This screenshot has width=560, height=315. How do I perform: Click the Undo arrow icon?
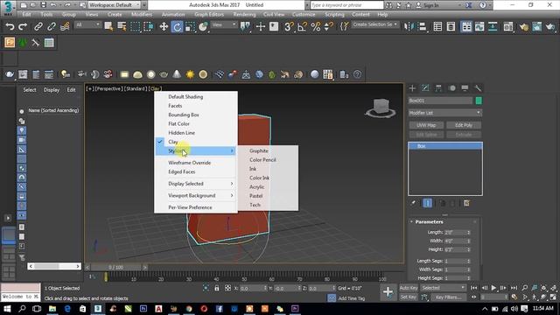coord(10,26)
